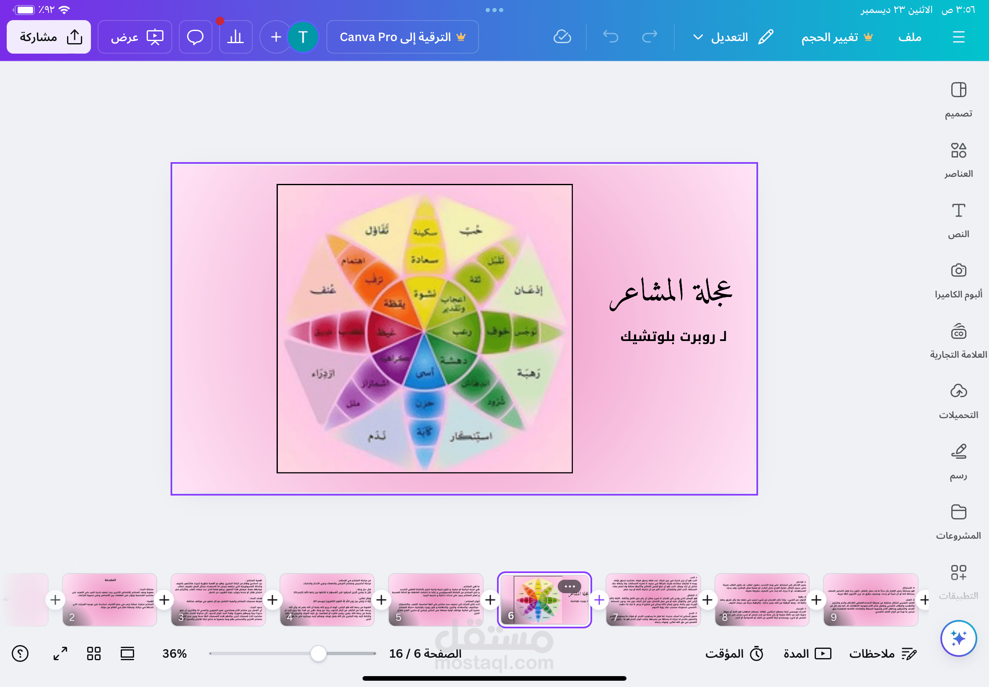Select slide 7 thumbnail

tap(653, 599)
